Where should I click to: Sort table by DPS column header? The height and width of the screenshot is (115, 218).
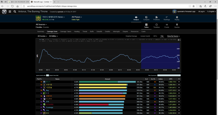click(x=171, y=79)
